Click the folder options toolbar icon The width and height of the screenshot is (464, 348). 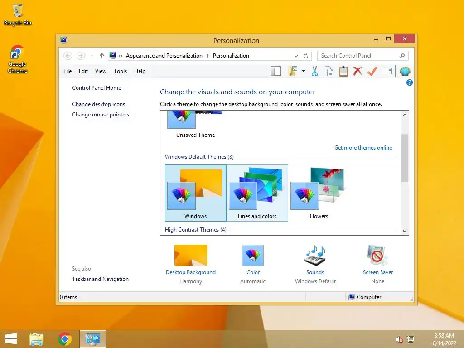[292, 71]
